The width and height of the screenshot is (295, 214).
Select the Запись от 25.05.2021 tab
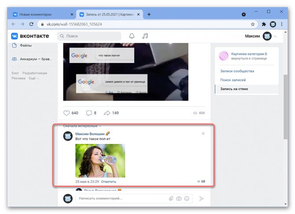point(110,15)
